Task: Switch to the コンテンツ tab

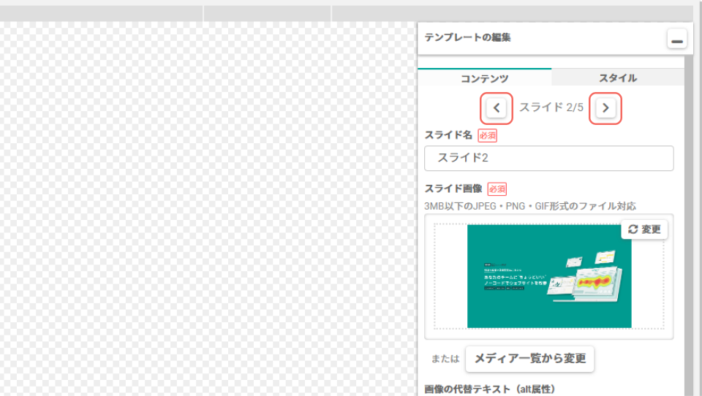Action: (x=484, y=78)
